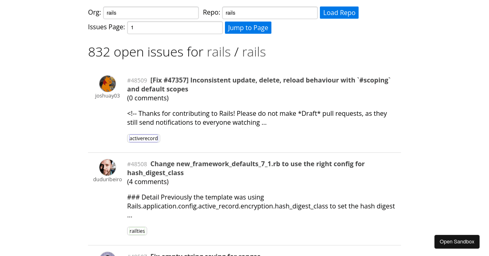Click duduribeiro's avatar image
This screenshot has height=256, width=489.
[x=107, y=167]
